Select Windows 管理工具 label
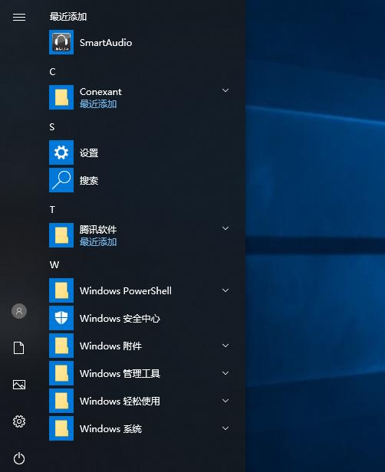This screenshot has height=472, width=385. tap(120, 374)
